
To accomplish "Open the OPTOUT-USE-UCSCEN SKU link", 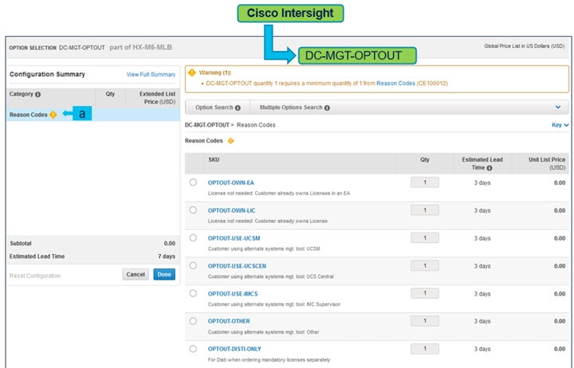I will click(238, 266).
